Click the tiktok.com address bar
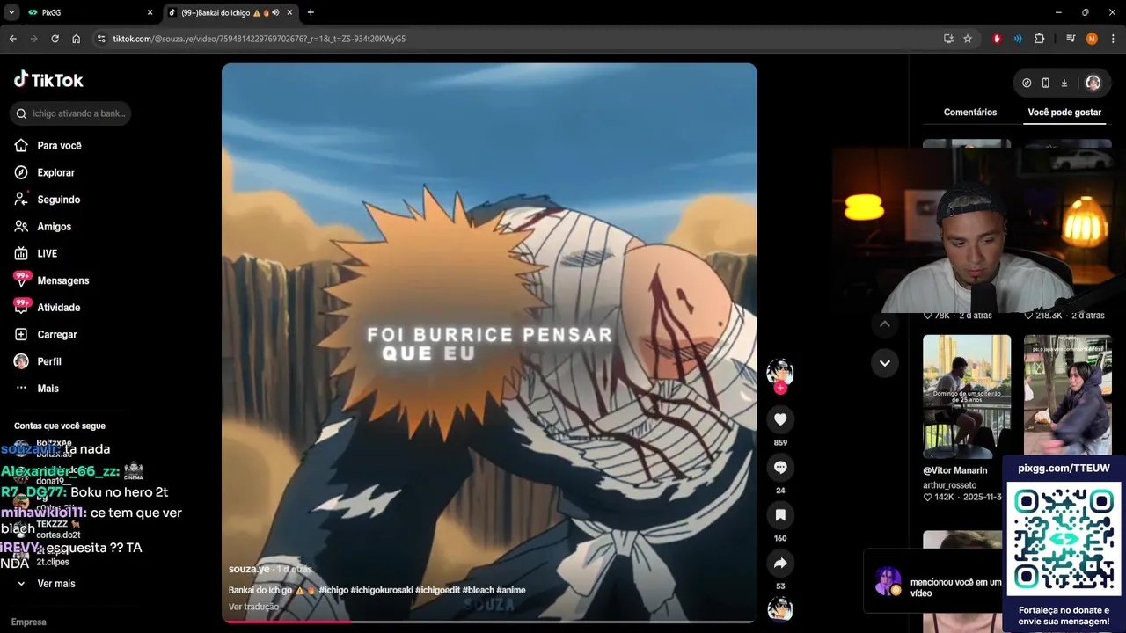 pos(519,39)
